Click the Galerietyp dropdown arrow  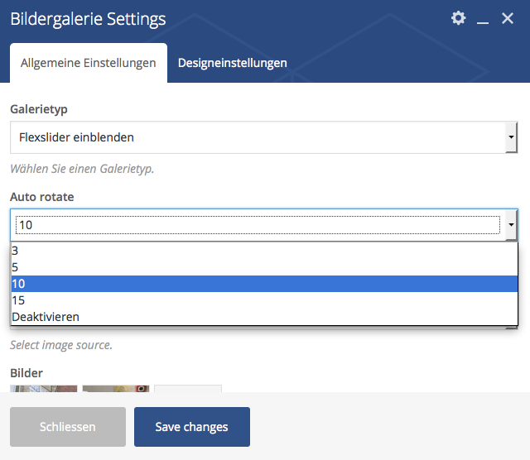tap(511, 137)
